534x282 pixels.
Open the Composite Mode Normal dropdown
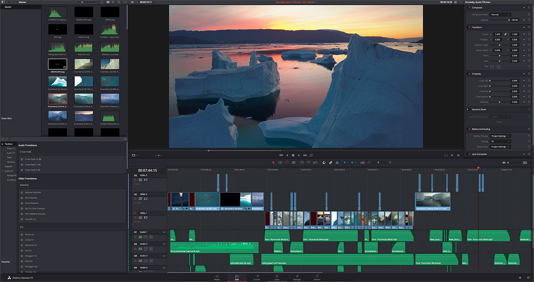point(501,14)
